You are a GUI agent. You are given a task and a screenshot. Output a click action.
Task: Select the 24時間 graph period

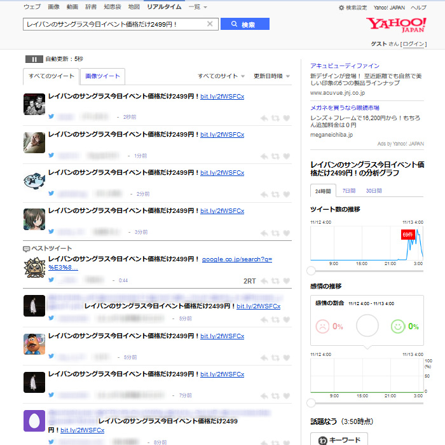[x=322, y=191]
